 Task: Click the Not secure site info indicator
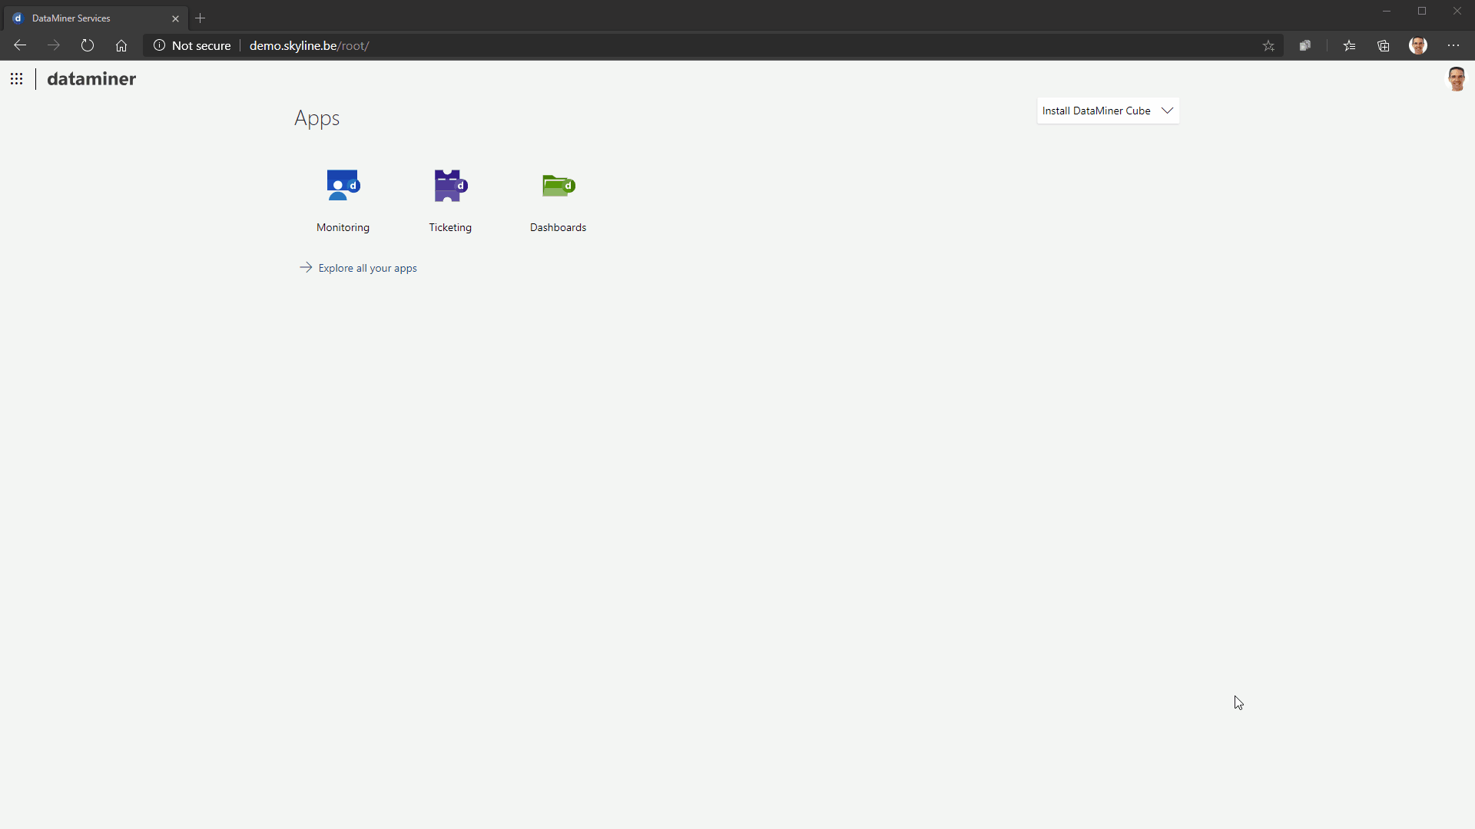click(x=192, y=45)
